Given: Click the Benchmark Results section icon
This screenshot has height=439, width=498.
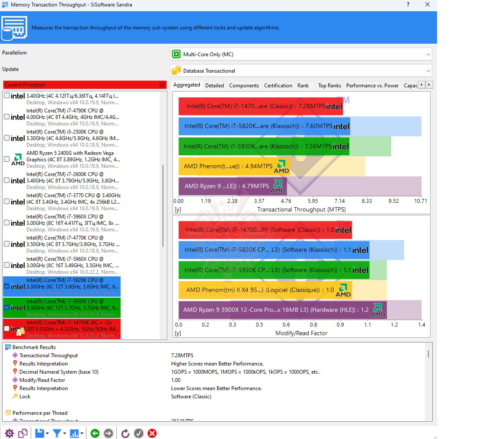Looking at the screenshot, I should [8, 347].
